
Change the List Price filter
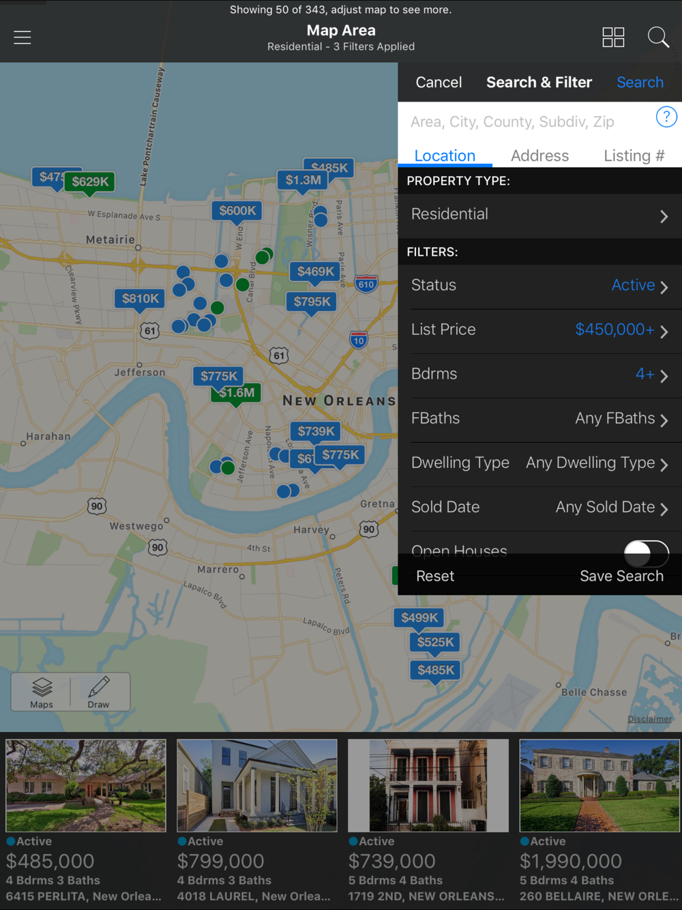pos(539,330)
